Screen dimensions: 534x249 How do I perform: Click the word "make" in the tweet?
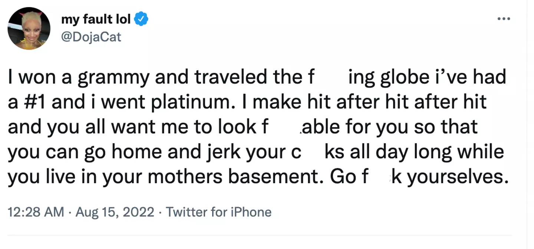point(272,102)
